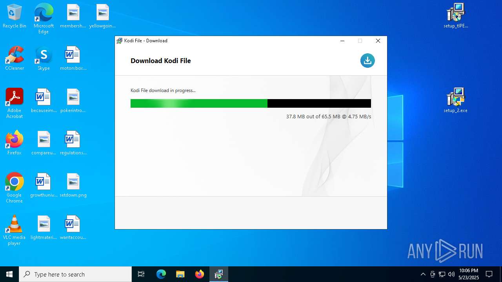The image size is (502, 282).
Task: Close the Kodi File Download window
Action: click(x=378, y=41)
